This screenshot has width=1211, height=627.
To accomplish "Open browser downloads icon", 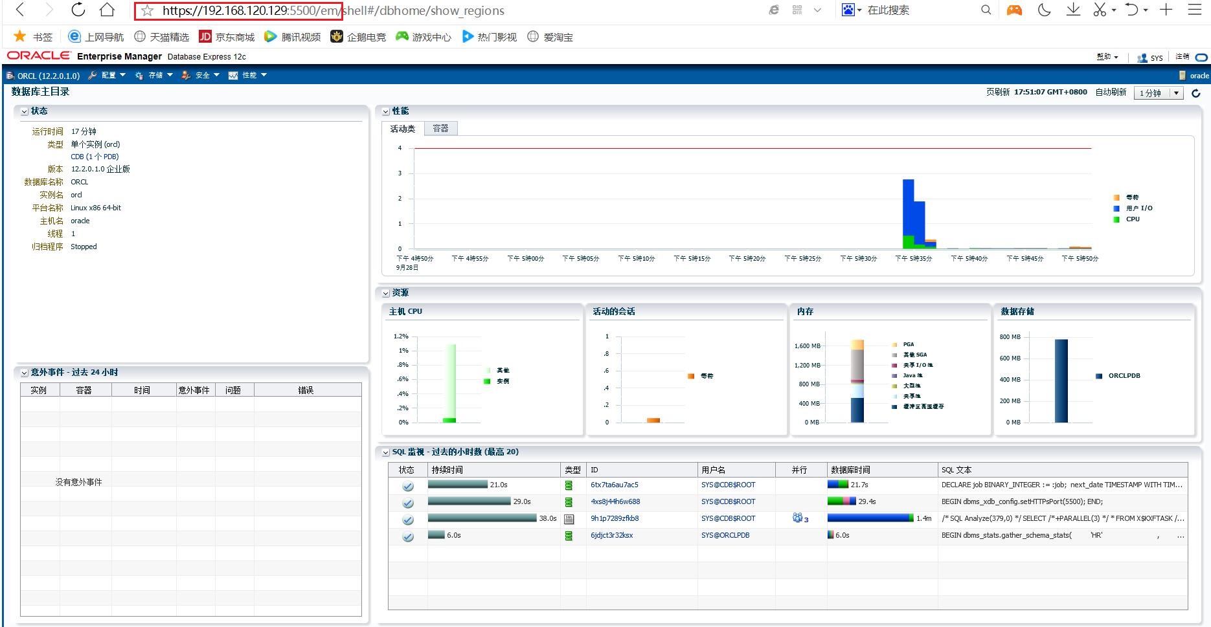I will click(x=1073, y=10).
